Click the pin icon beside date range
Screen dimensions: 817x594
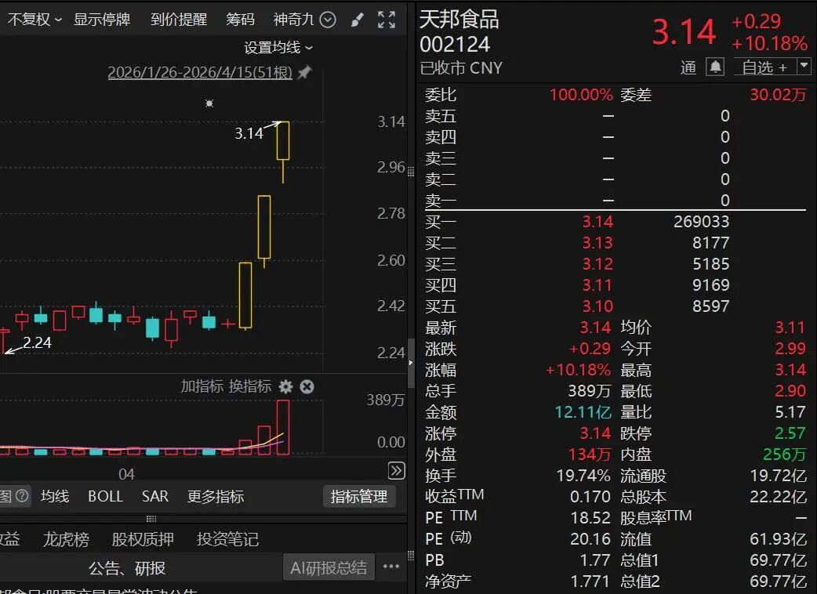(x=304, y=73)
